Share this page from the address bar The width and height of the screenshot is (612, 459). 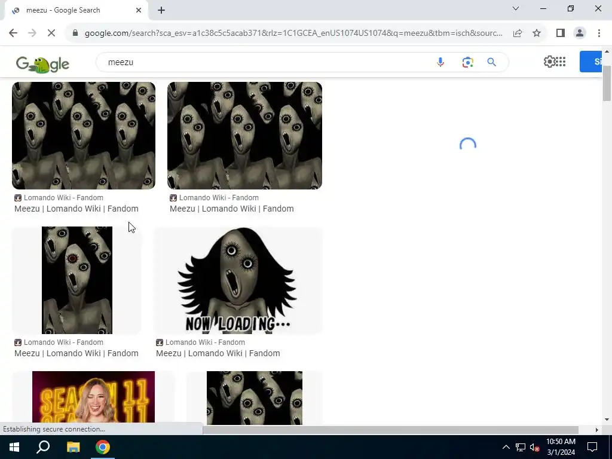pyautogui.click(x=518, y=33)
